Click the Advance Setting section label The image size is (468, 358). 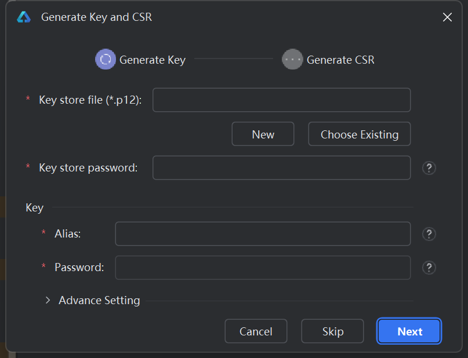(99, 300)
